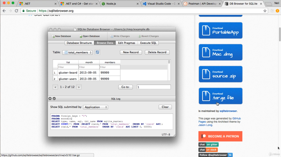
Task: Click New Database in the screenshot toolbar
Action: 61,36
